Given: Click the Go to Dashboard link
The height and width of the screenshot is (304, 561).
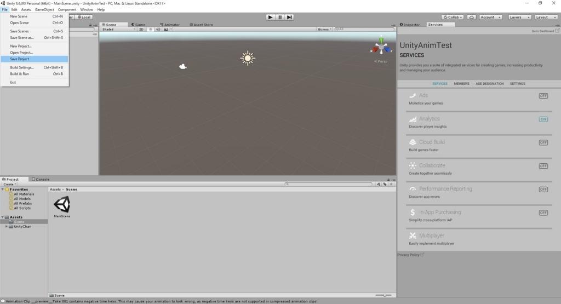Looking at the screenshot, I should point(545,31).
